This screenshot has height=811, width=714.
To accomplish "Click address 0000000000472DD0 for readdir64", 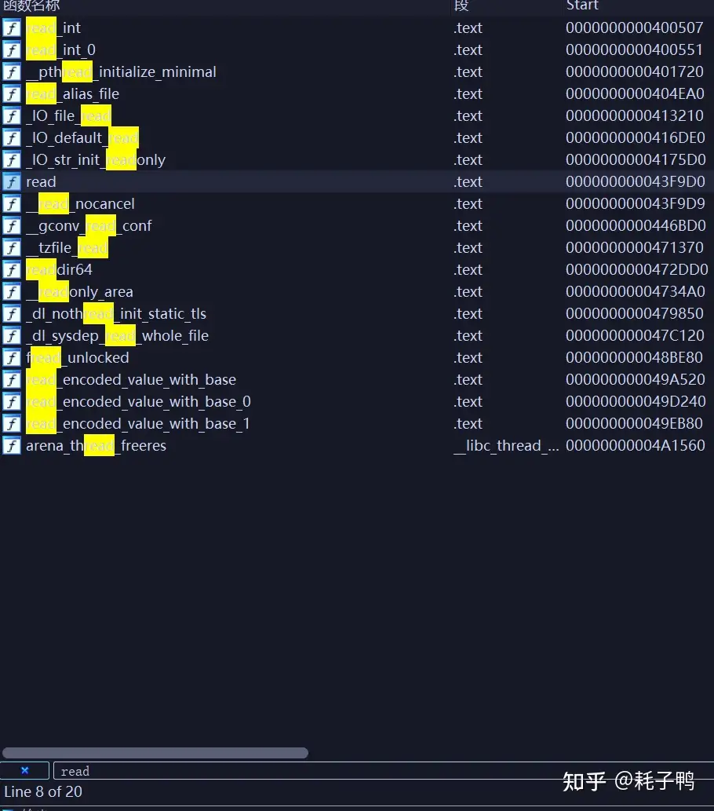I will coord(637,270).
